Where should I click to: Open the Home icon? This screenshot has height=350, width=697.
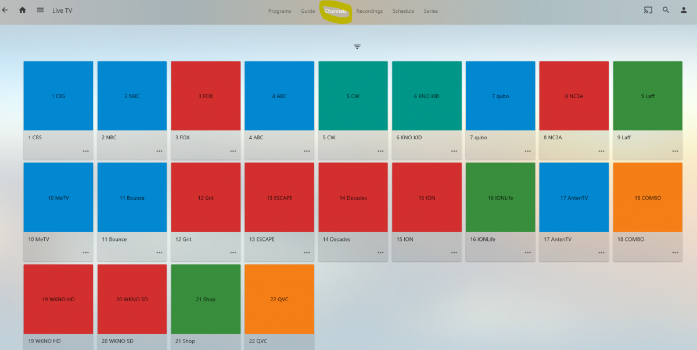click(x=23, y=10)
